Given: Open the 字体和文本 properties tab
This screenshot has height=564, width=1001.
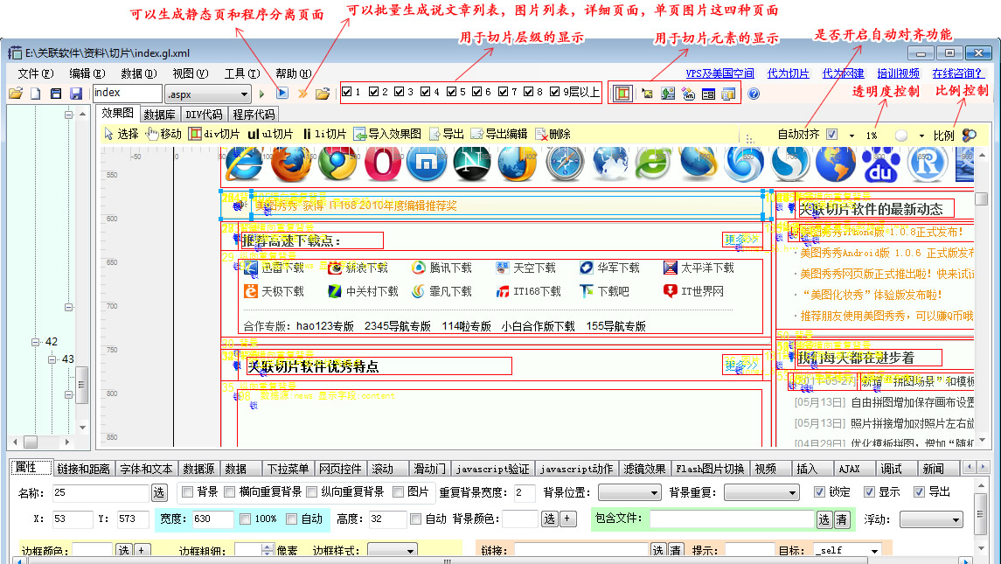Looking at the screenshot, I should [x=146, y=469].
